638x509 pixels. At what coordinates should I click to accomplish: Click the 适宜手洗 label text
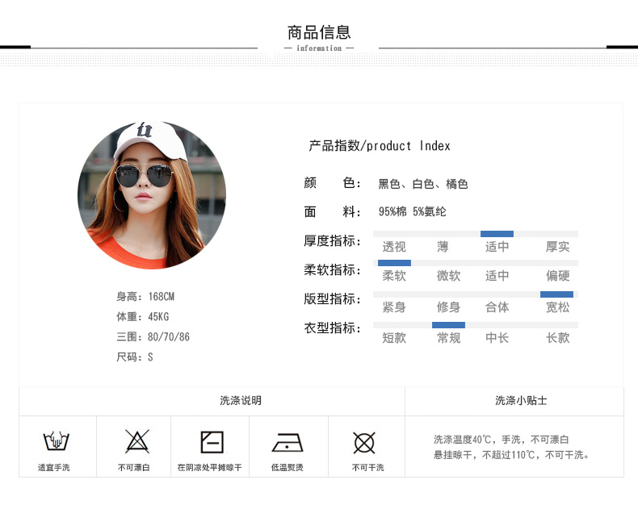click(54, 468)
